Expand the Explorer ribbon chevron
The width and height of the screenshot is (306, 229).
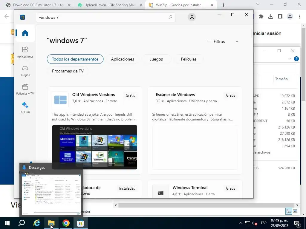click(x=290, y=59)
